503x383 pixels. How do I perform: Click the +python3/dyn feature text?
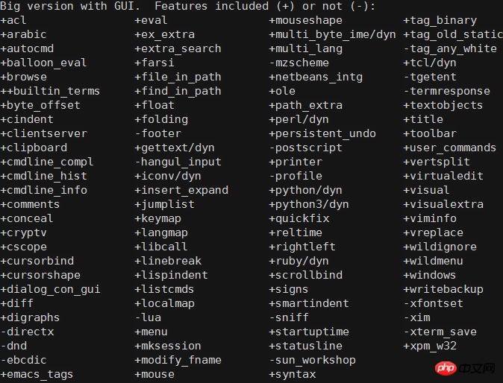pos(309,204)
